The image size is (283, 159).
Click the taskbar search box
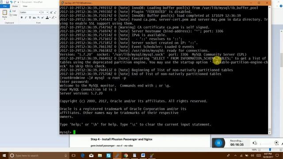click(39, 155)
